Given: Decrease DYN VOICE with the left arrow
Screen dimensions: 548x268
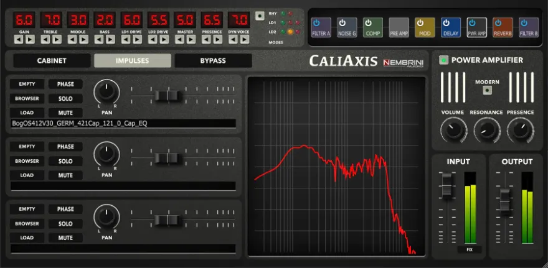Looking at the screenshot, I should [x=233, y=39].
